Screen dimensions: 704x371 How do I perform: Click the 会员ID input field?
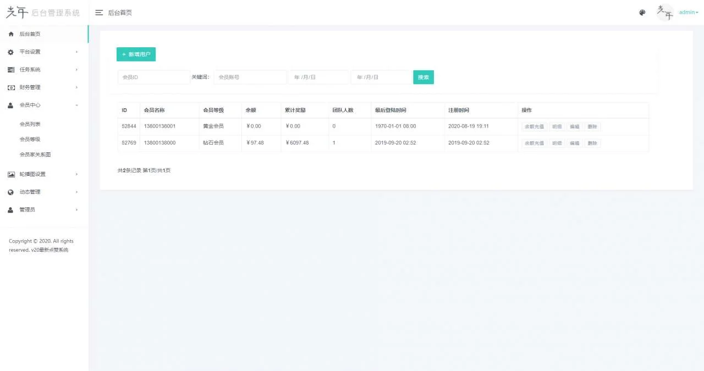153,77
